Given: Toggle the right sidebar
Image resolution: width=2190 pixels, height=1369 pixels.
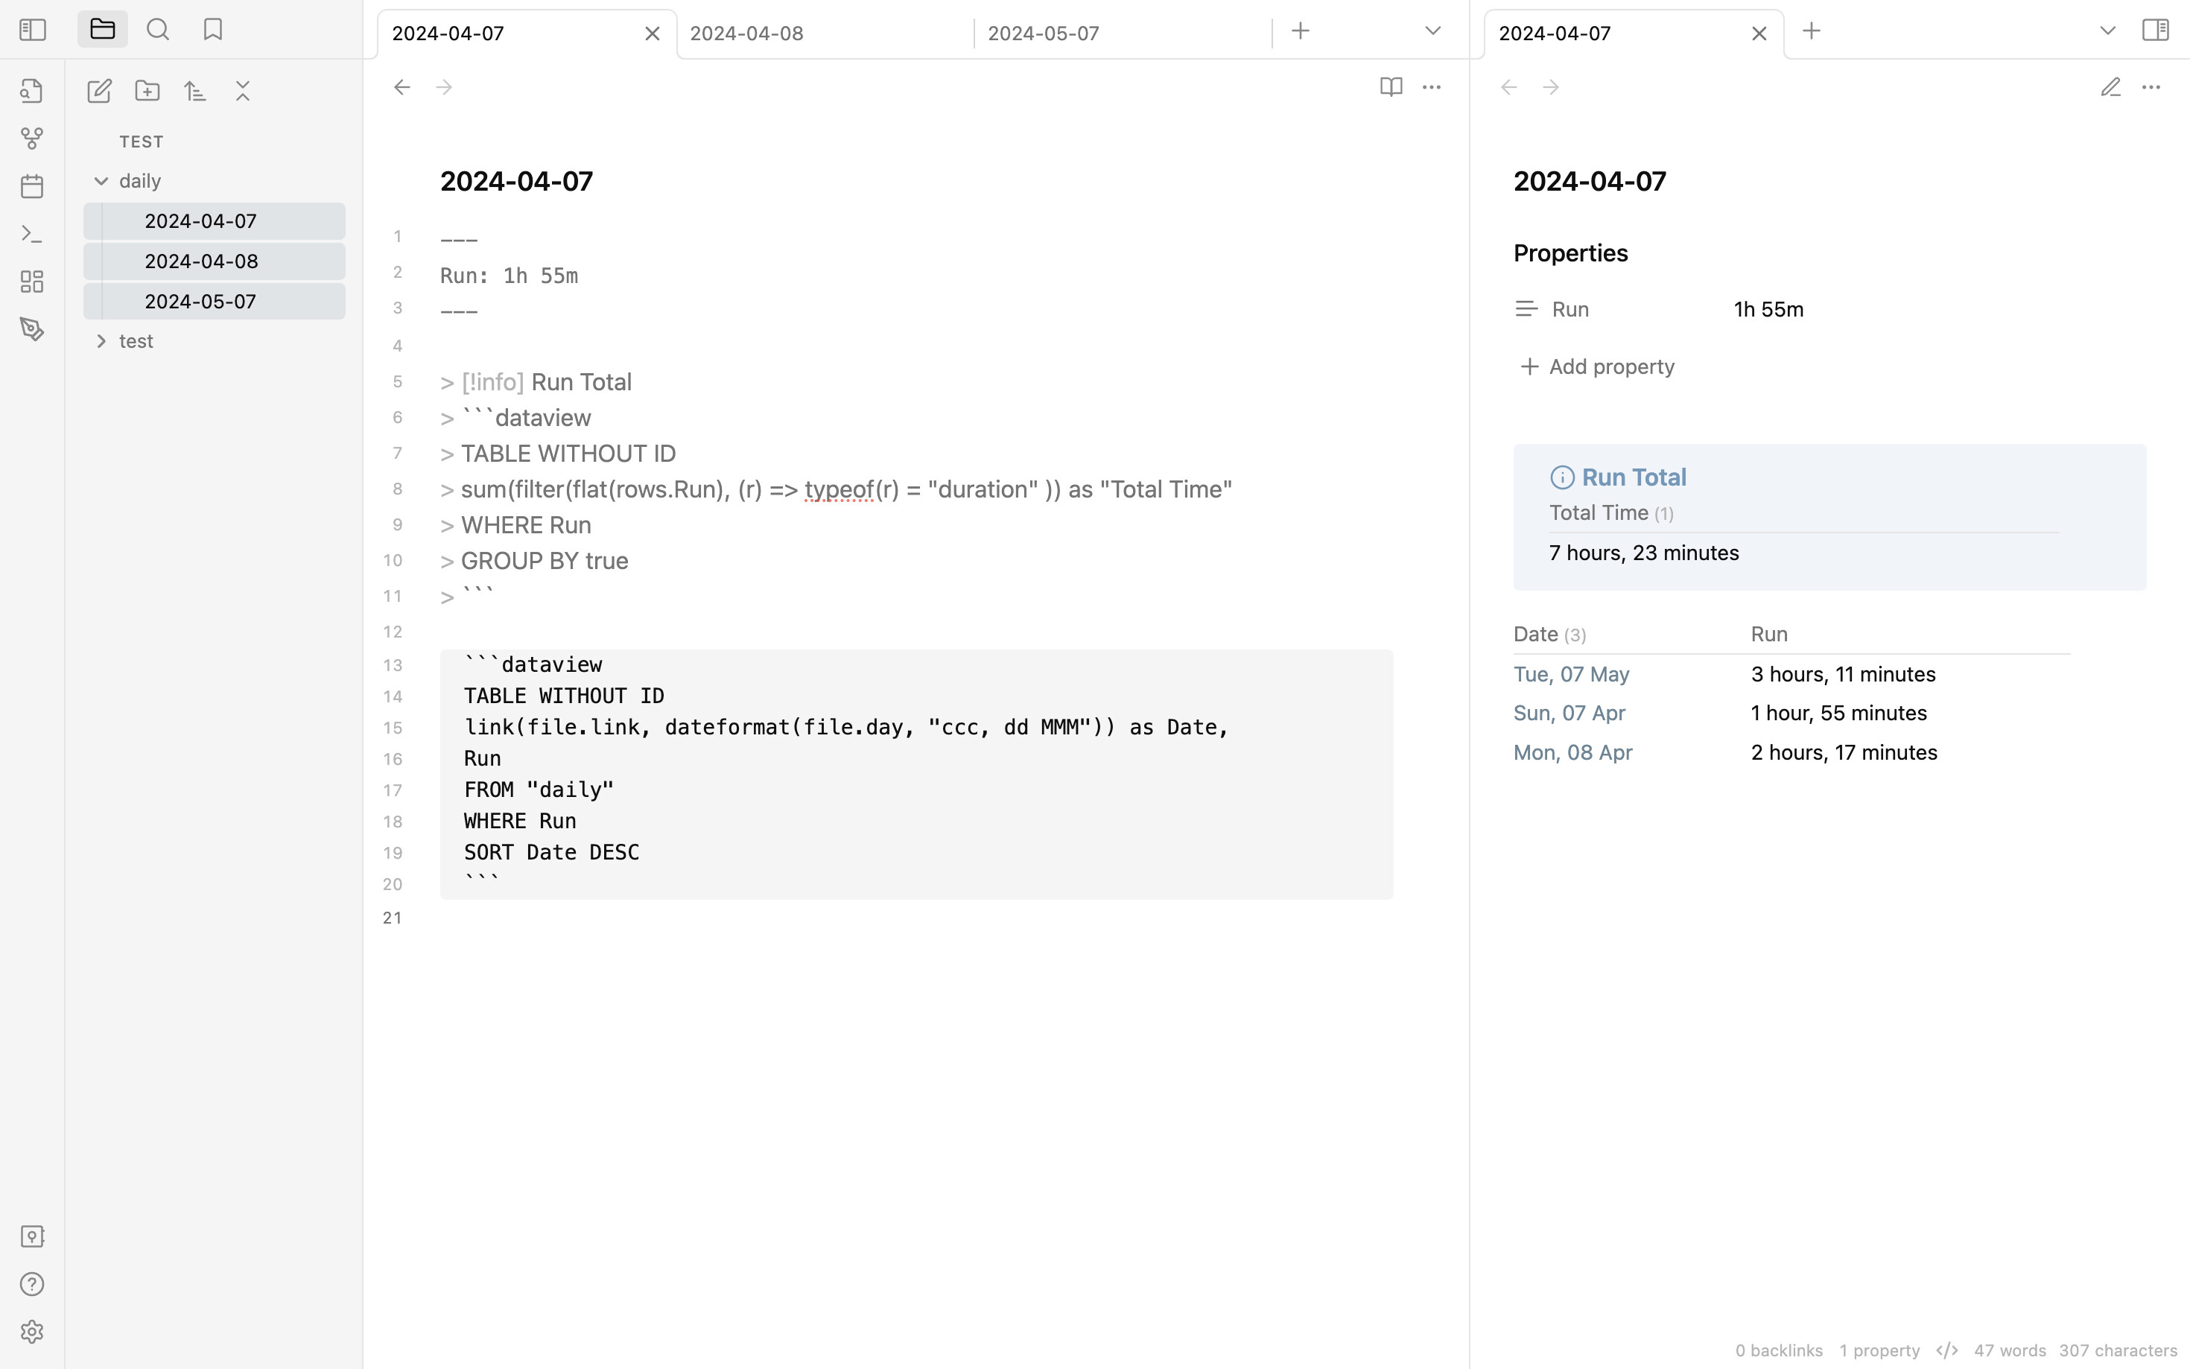Looking at the screenshot, I should click(2156, 30).
